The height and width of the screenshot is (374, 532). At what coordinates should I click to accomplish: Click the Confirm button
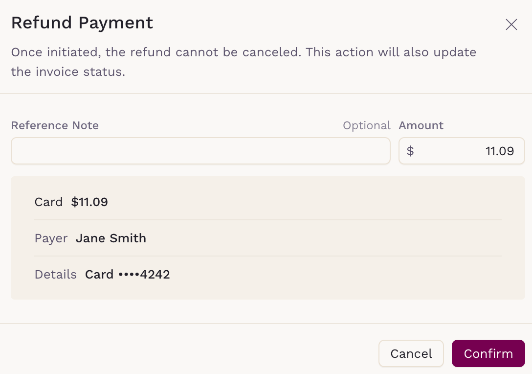pyautogui.click(x=488, y=353)
